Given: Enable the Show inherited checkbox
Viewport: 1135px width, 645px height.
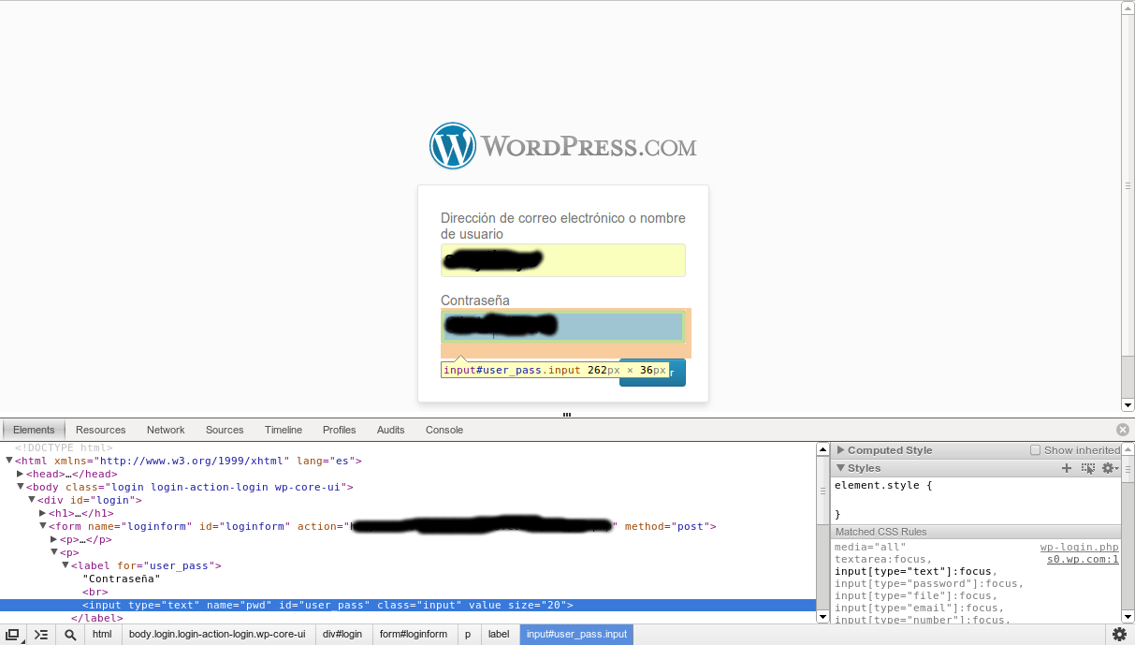Looking at the screenshot, I should pos(1035,450).
